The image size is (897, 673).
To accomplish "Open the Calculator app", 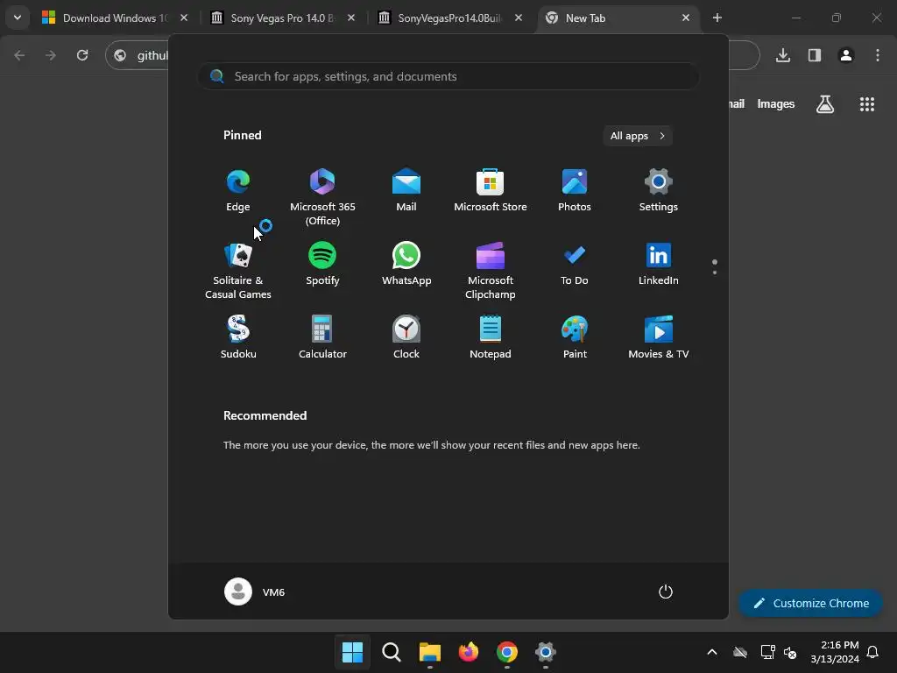I will 322,337.
